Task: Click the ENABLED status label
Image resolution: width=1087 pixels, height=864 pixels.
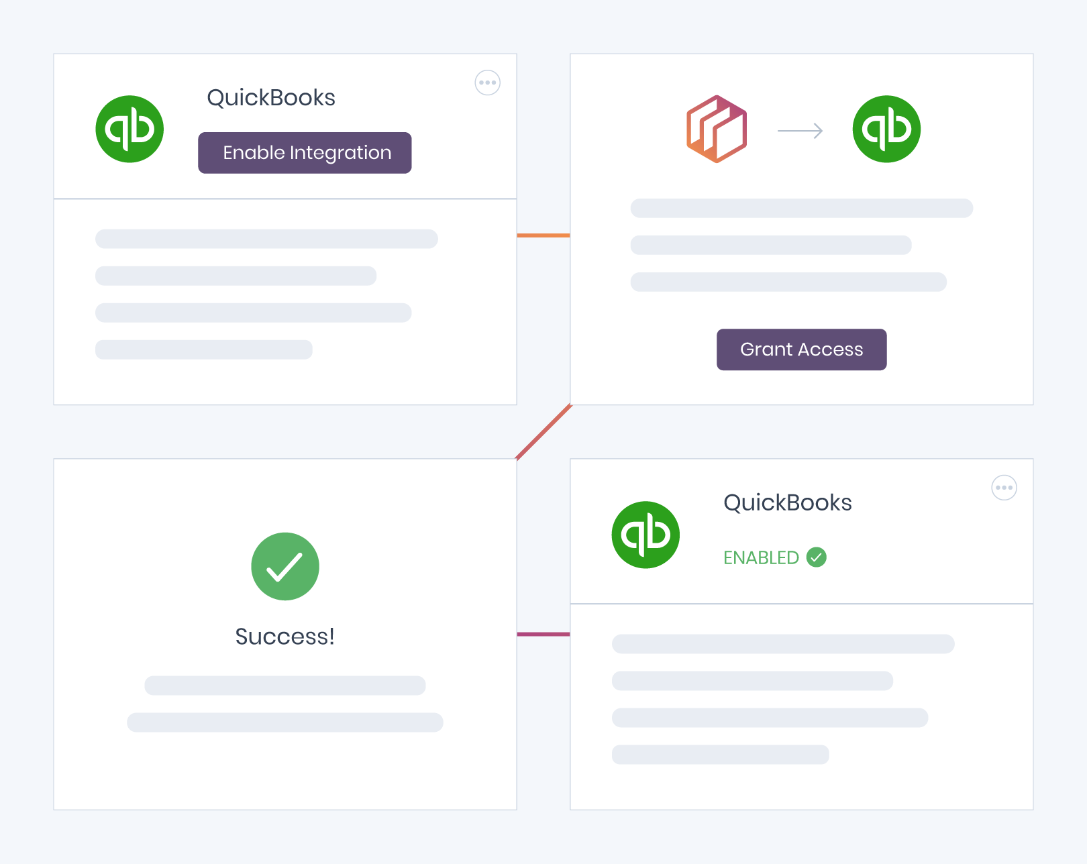Action: click(761, 557)
